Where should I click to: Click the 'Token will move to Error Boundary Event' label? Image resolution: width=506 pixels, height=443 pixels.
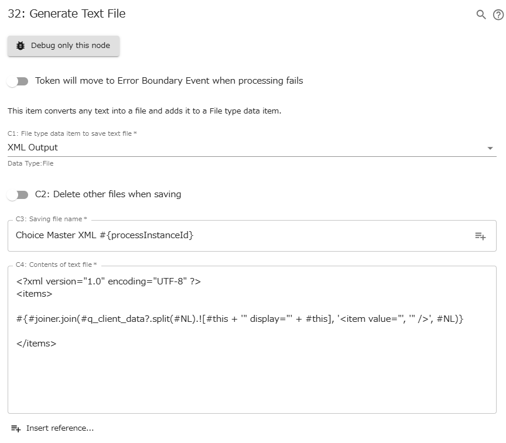pos(169,81)
